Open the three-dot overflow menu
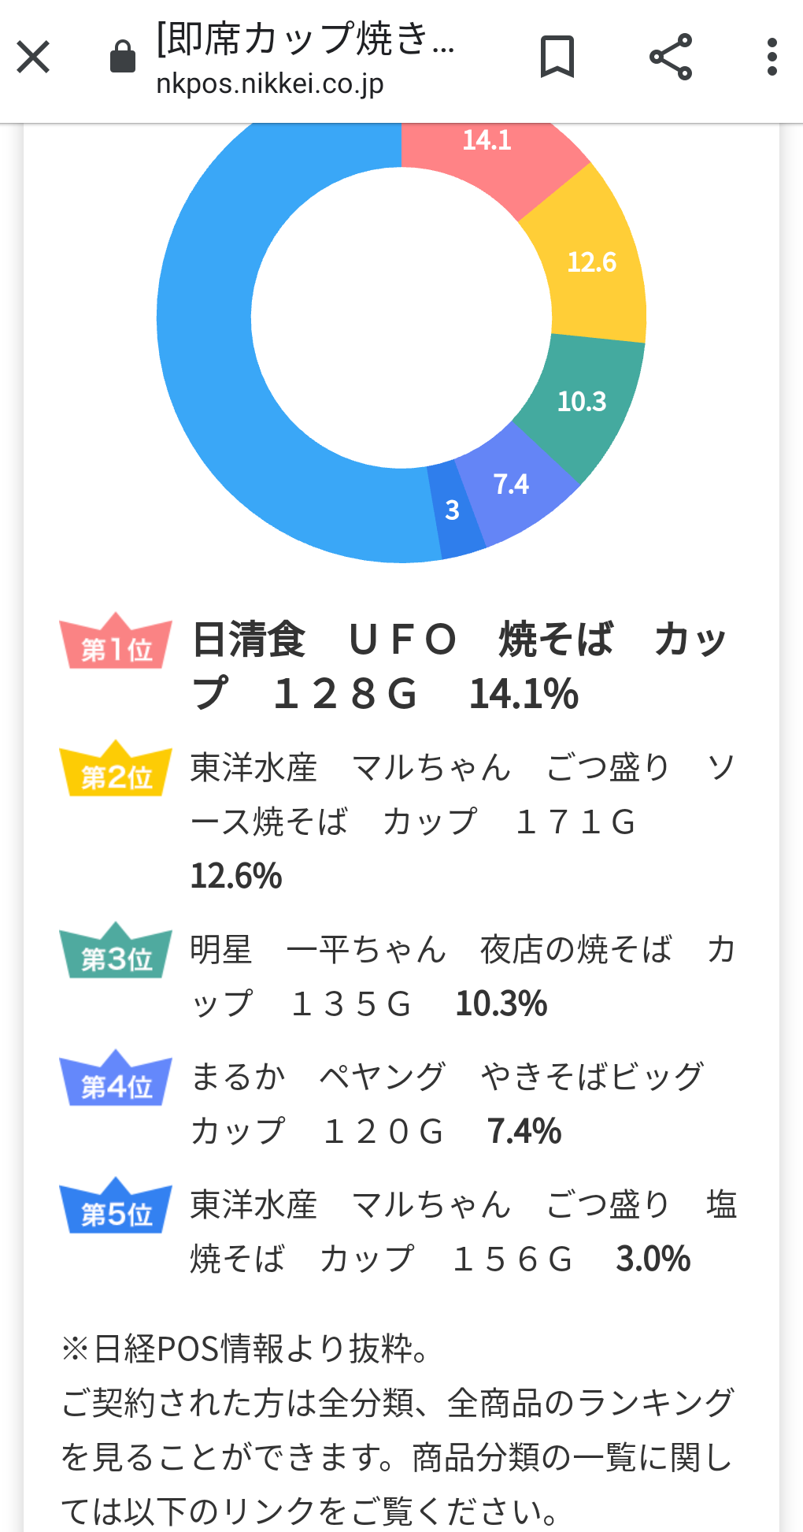 [772, 57]
